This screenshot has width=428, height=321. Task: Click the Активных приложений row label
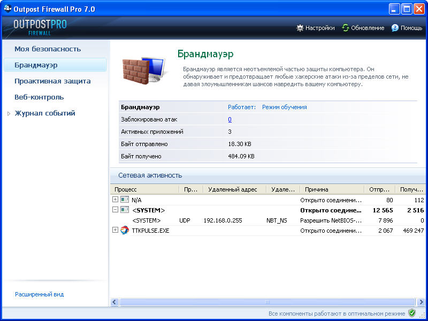coord(152,132)
